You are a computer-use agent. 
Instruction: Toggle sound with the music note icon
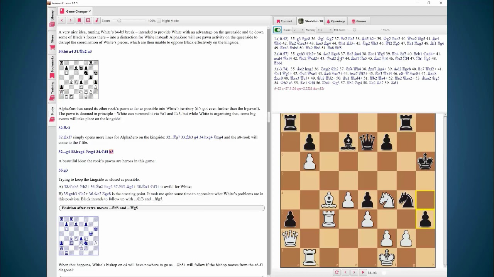97,20
